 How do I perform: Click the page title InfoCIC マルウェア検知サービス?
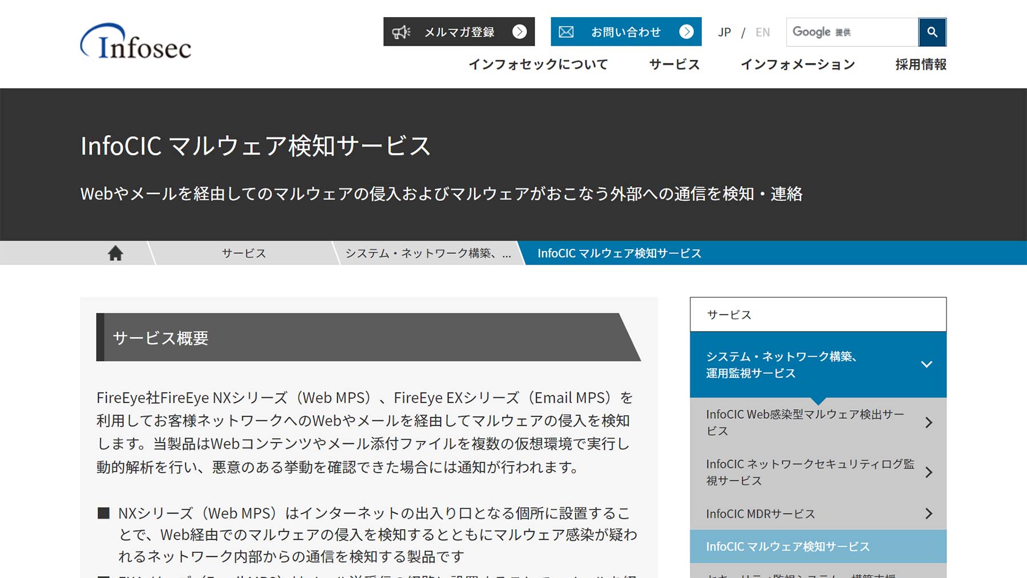[255, 145]
